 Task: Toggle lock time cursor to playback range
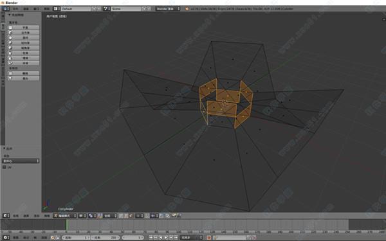click(58, 238)
